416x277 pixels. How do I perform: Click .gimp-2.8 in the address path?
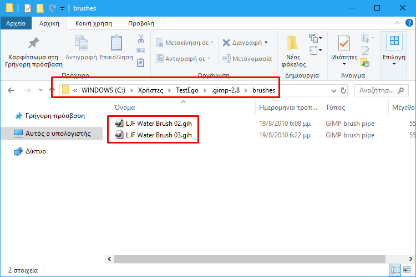(226, 90)
